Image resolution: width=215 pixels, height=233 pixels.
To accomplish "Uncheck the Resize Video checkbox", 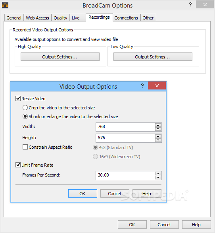I will [x=18, y=99].
